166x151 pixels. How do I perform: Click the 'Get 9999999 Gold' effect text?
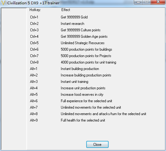point(74,17)
